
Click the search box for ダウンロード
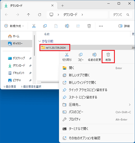tap(121, 15)
